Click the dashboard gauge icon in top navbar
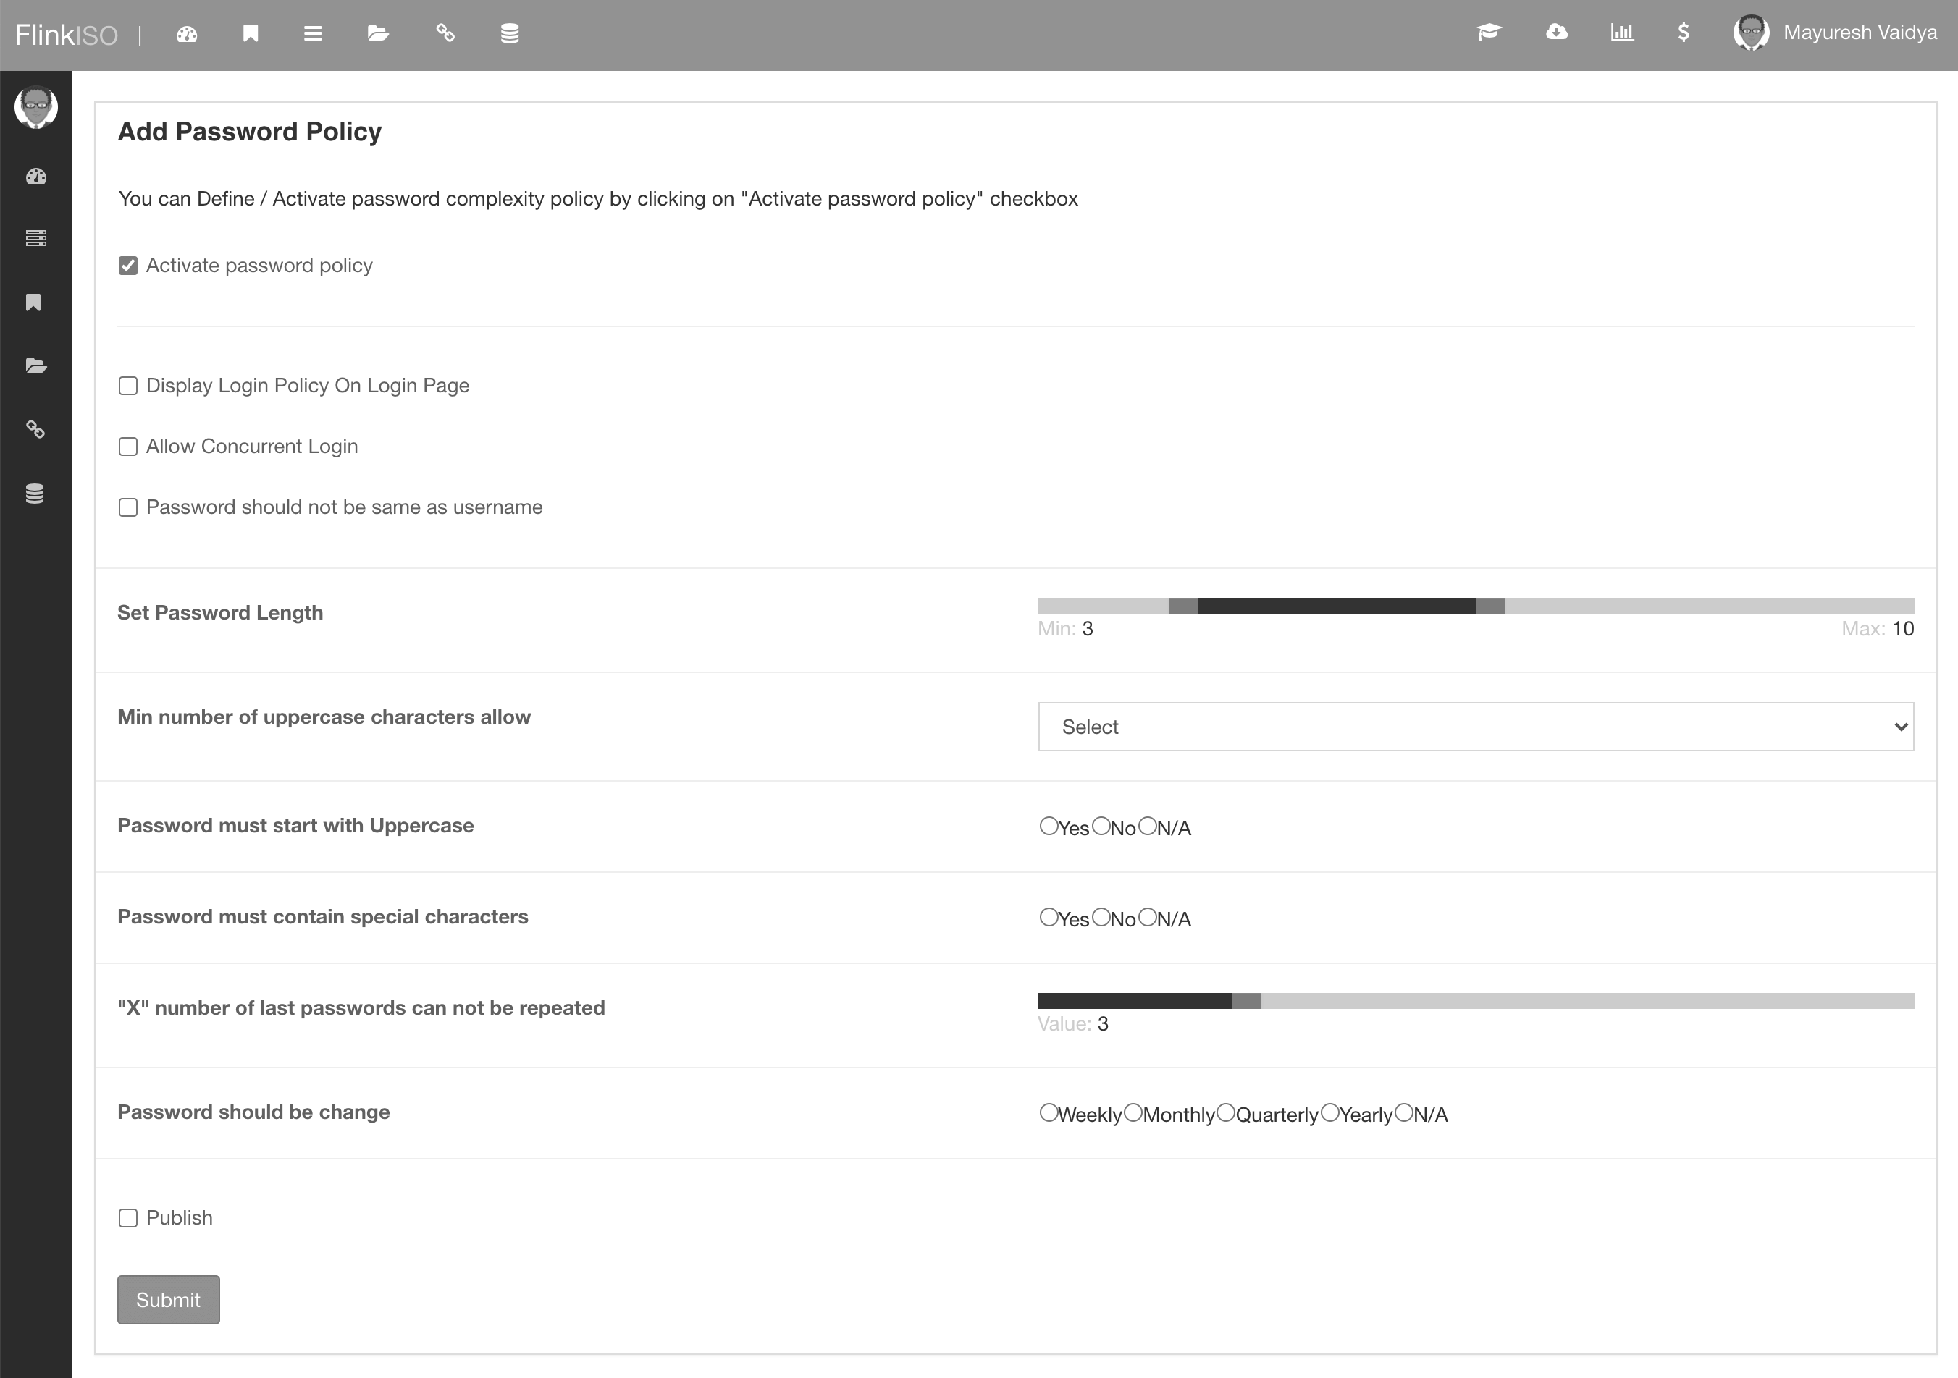The image size is (1958, 1378). tap(187, 34)
